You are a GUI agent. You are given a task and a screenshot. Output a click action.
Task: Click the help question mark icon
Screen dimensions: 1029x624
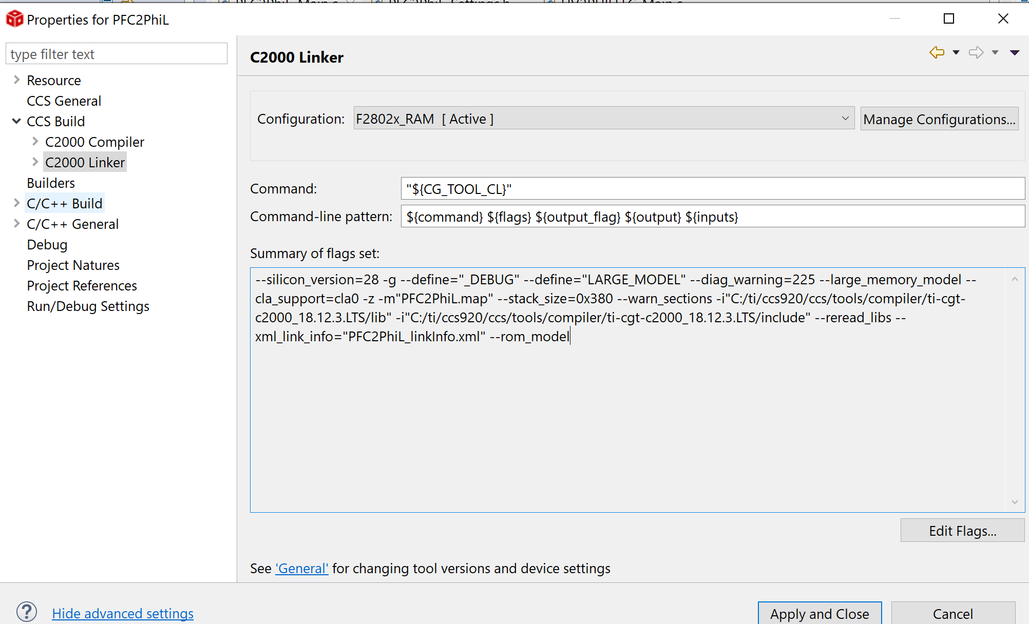point(27,612)
